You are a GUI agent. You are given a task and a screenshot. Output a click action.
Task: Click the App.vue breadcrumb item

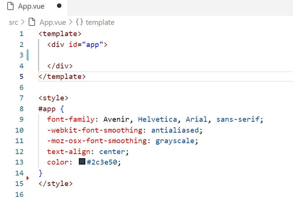[53, 23]
